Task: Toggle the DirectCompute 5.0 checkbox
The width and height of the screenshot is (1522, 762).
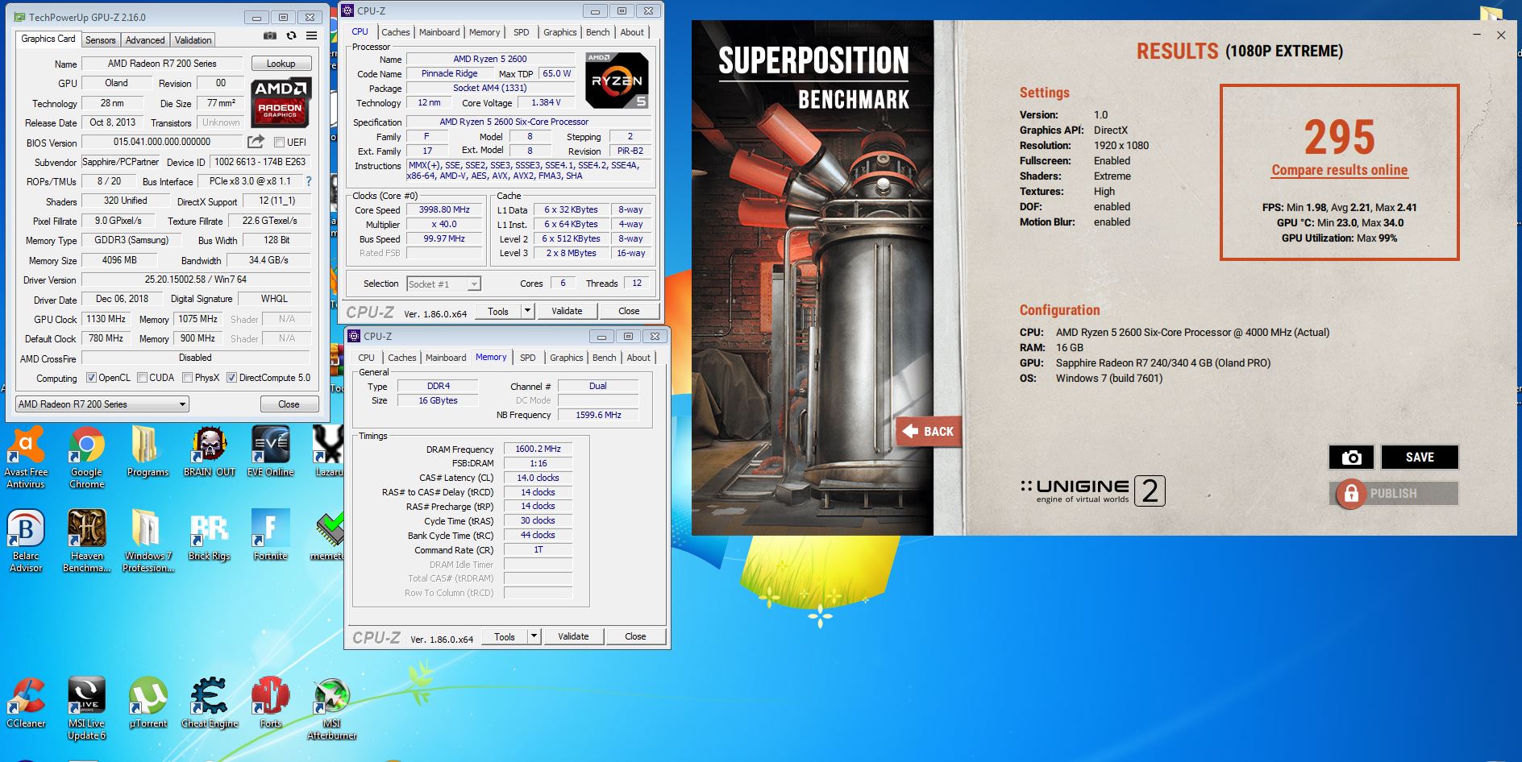Action: [232, 378]
